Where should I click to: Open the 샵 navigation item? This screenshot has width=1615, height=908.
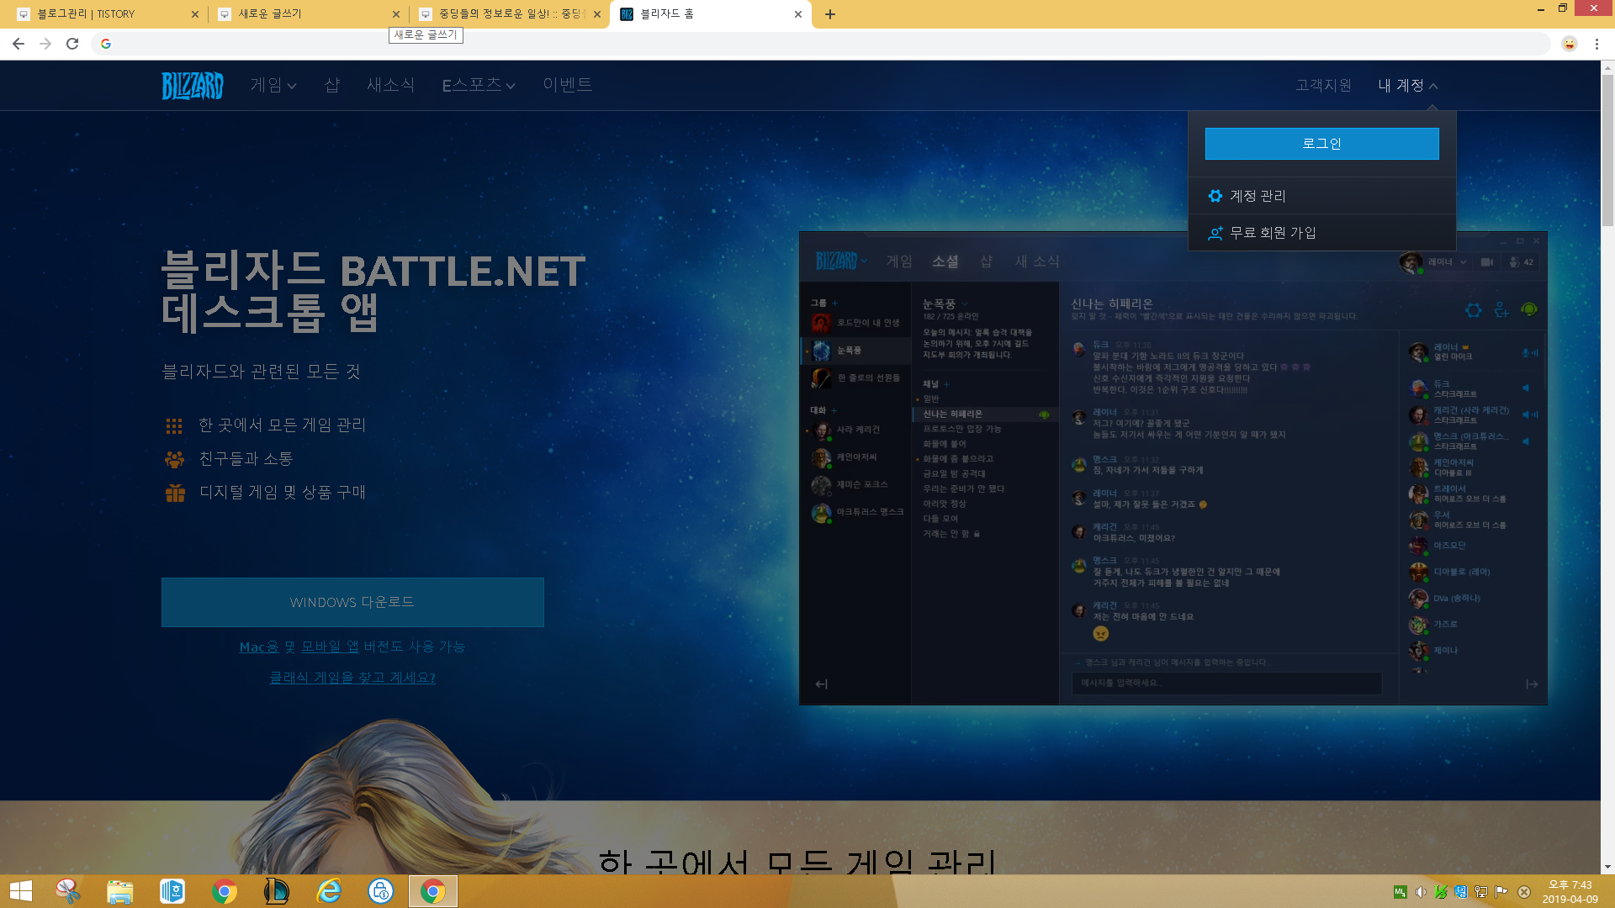[332, 85]
